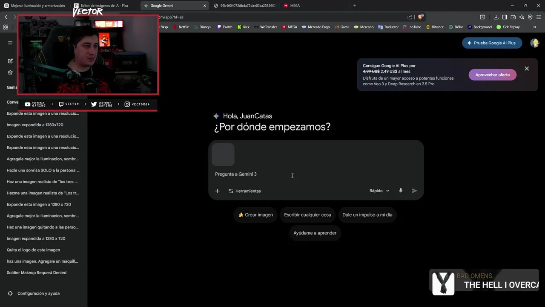545x307 pixels.
Task: Open the Brave VPN shield icon
Action: coord(530,17)
